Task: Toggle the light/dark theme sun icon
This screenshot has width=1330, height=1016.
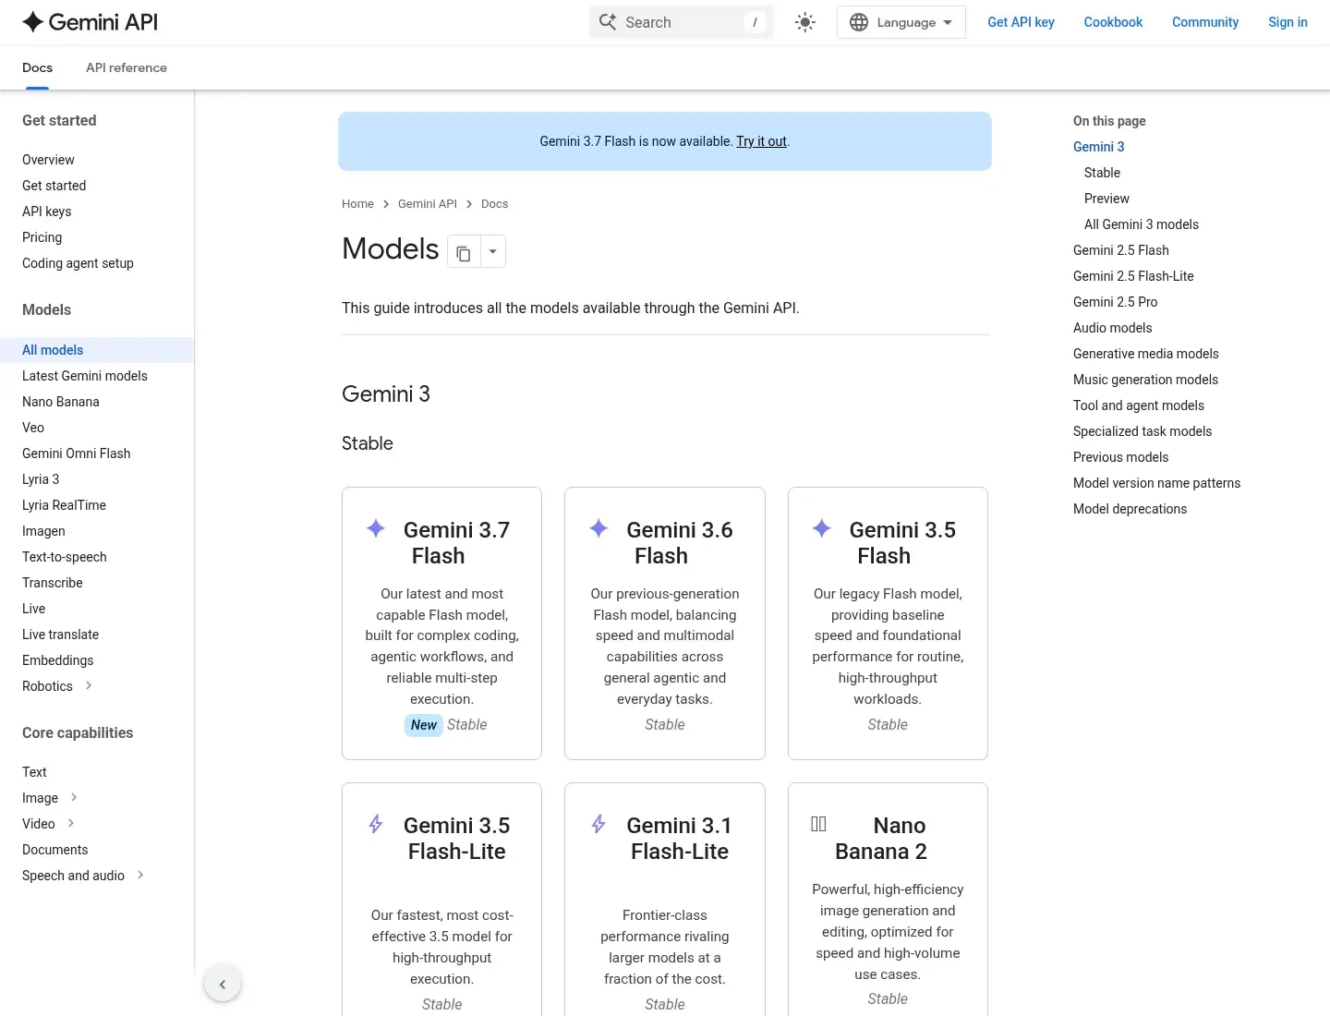Action: 805,22
